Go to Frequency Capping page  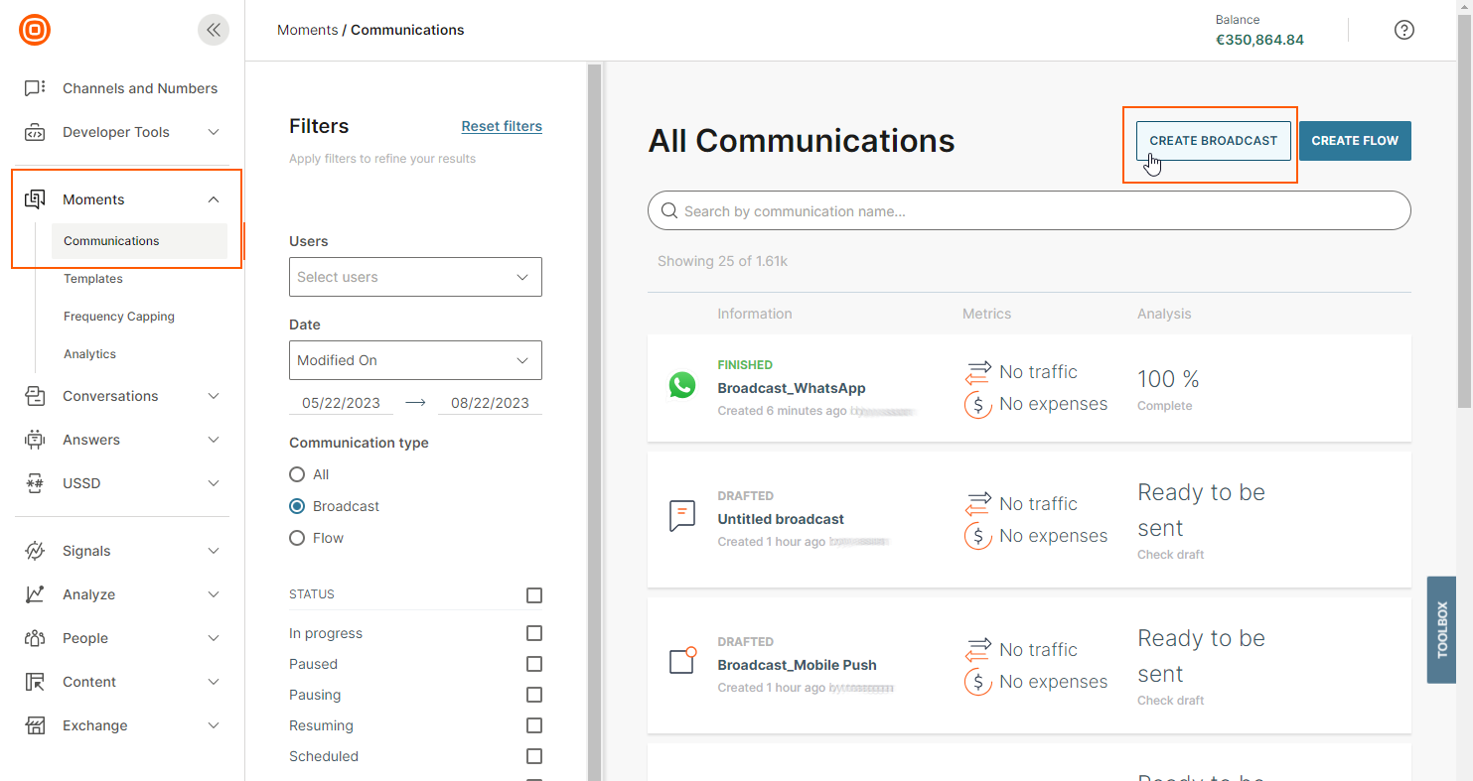[x=119, y=317]
